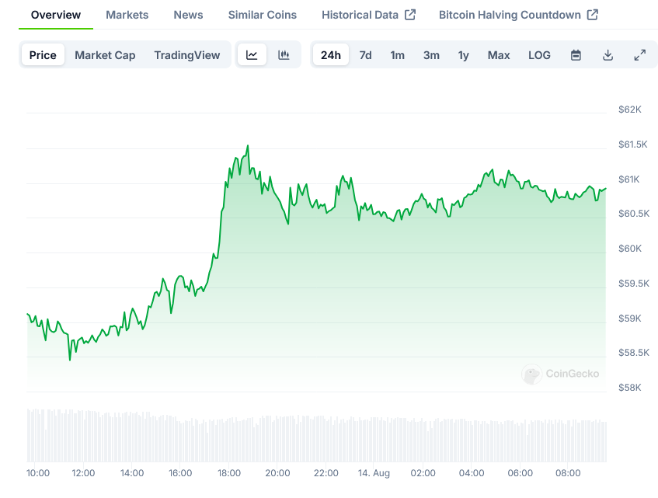
Task: Switch to line chart view icon
Action: (x=252, y=55)
